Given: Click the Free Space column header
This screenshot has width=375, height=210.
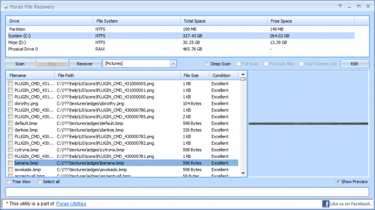Looking at the screenshot, I should click(311, 21).
